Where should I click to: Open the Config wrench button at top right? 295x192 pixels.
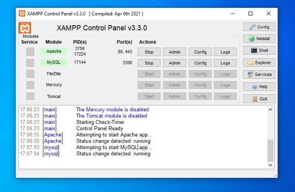(259, 27)
